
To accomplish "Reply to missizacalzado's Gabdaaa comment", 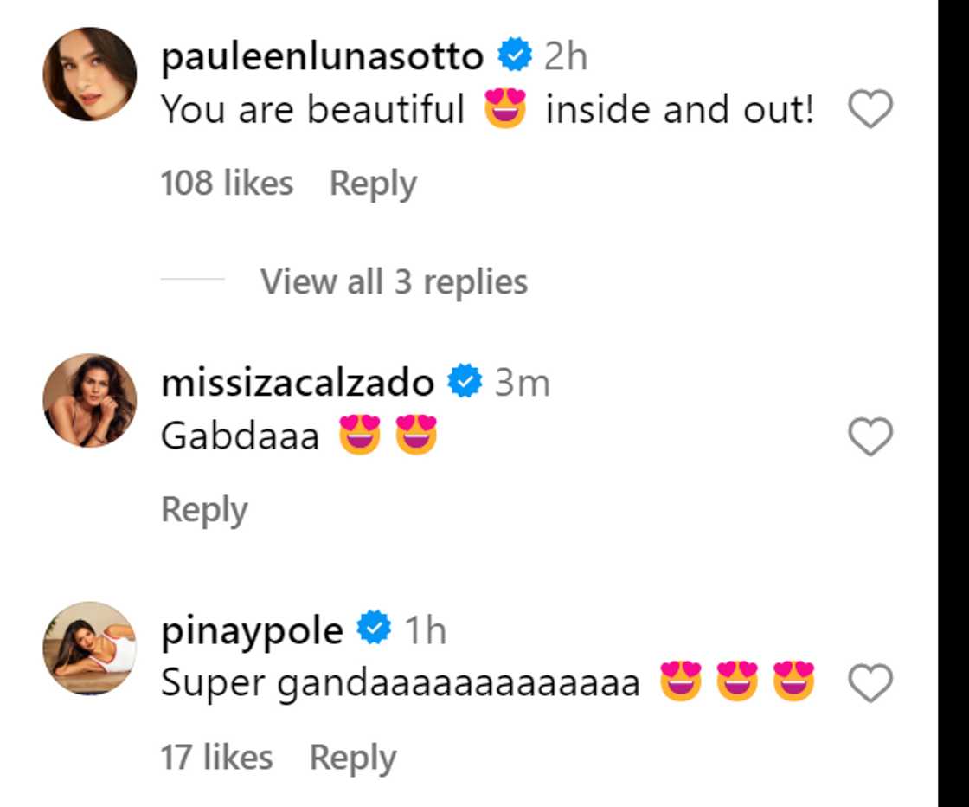I will [x=204, y=509].
